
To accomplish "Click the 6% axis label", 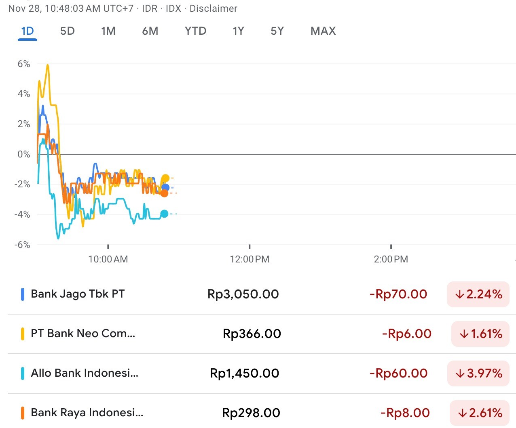I will [24, 64].
